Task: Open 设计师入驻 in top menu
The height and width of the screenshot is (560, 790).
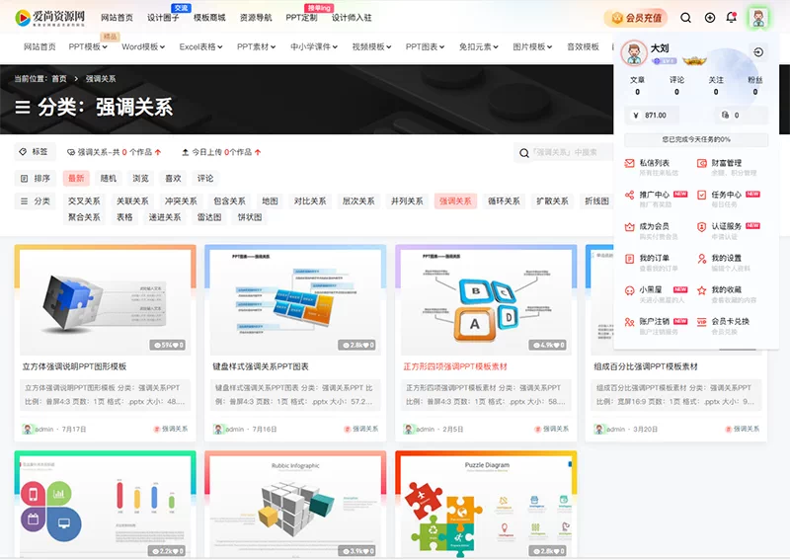Action: tap(352, 18)
